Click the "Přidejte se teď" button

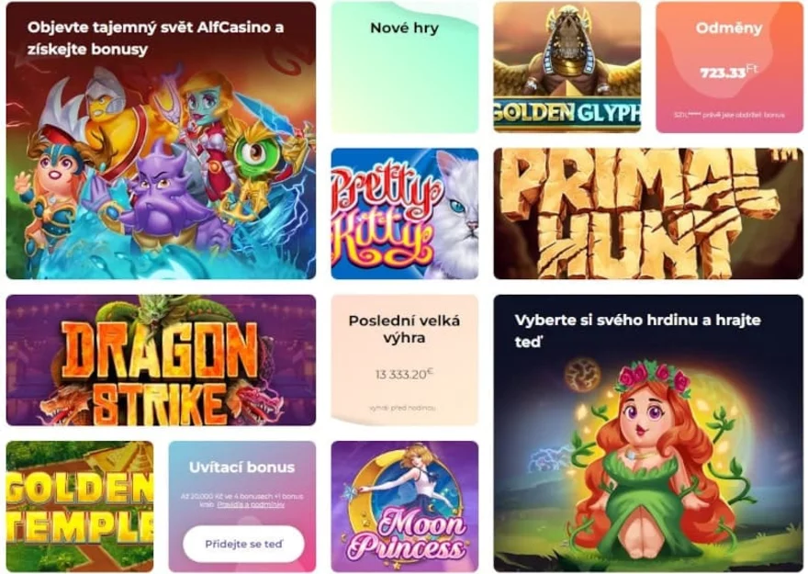coord(243,544)
